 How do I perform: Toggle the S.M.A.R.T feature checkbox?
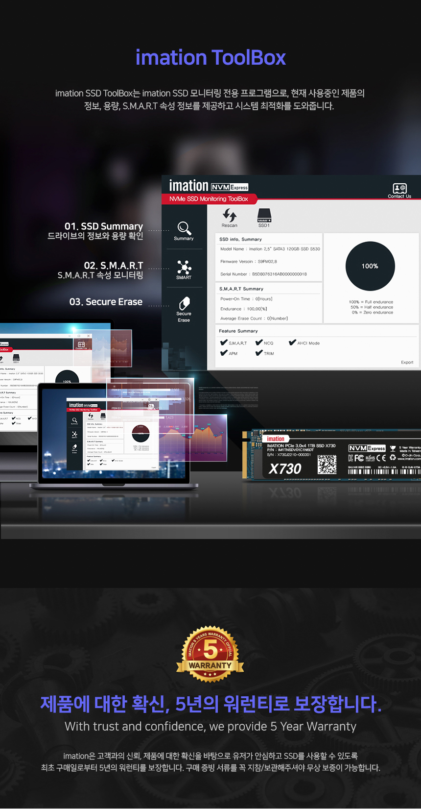click(x=224, y=343)
